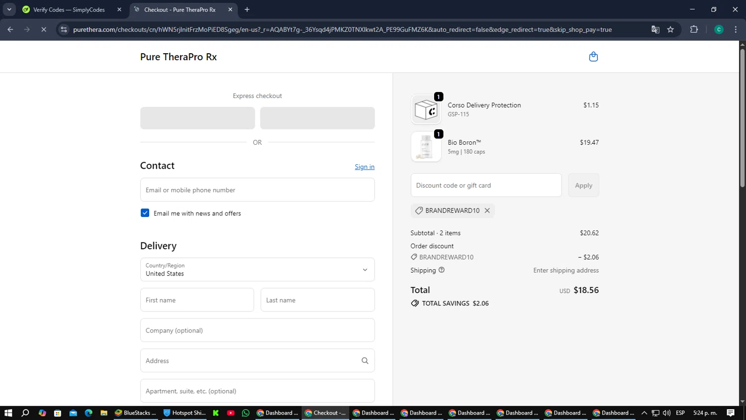The height and width of the screenshot is (420, 746).
Task: Click the Corso Delivery Protection product thumbnail
Action: (x=426, y=109)
